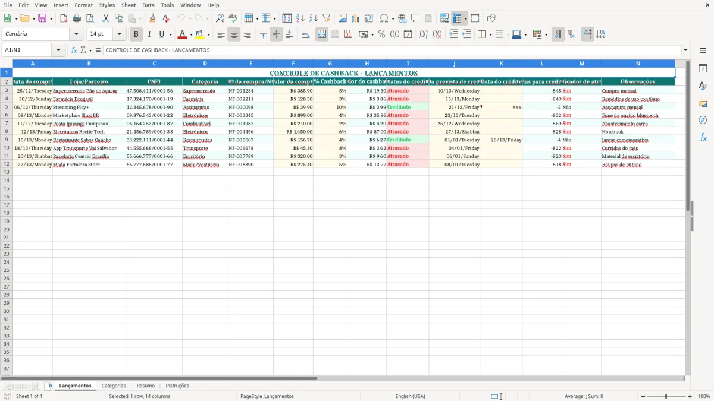The width and height of the screenshot is (714, 401).
Task: Apply the red font color swatch
Action: (183, 34)
